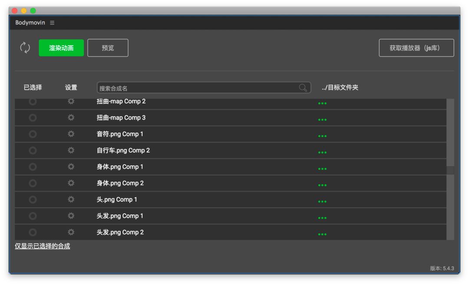Click the 头.png Comp 1 name
The height and width of the screenshot is (285, 469).
pyautogui.click(x=117, y=200)
